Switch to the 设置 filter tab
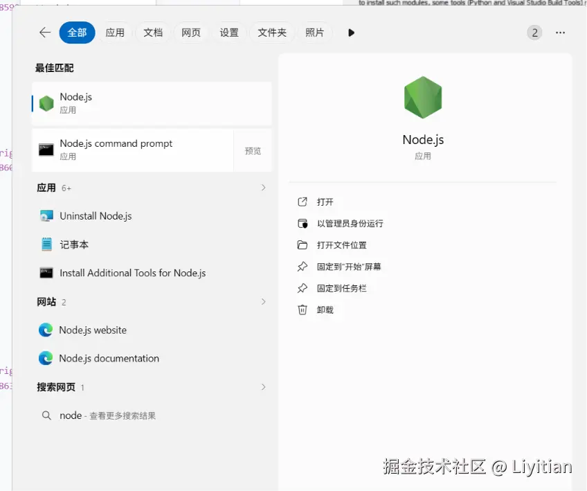 coord(229,33)
